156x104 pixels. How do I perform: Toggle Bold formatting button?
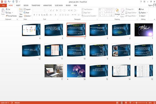point(34,15)
